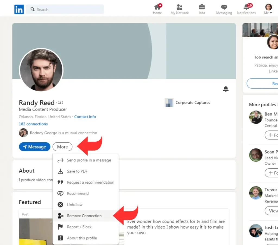Viewport: 278px width, 245px height.
Task: Click the profile notification bell icon
Action: pyautogui.click(x=226, y=89)
